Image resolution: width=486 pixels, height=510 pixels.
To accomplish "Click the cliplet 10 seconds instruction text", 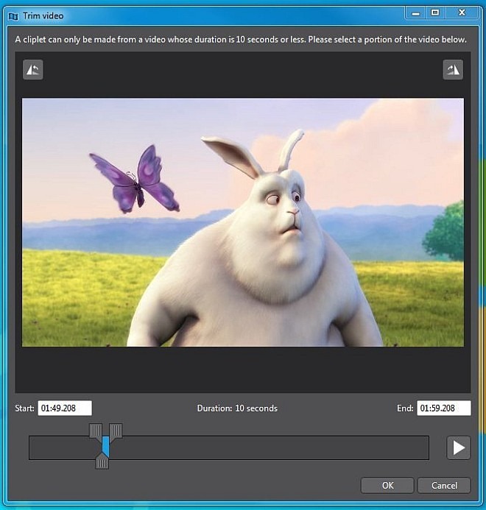I will (x=241, y=39).
